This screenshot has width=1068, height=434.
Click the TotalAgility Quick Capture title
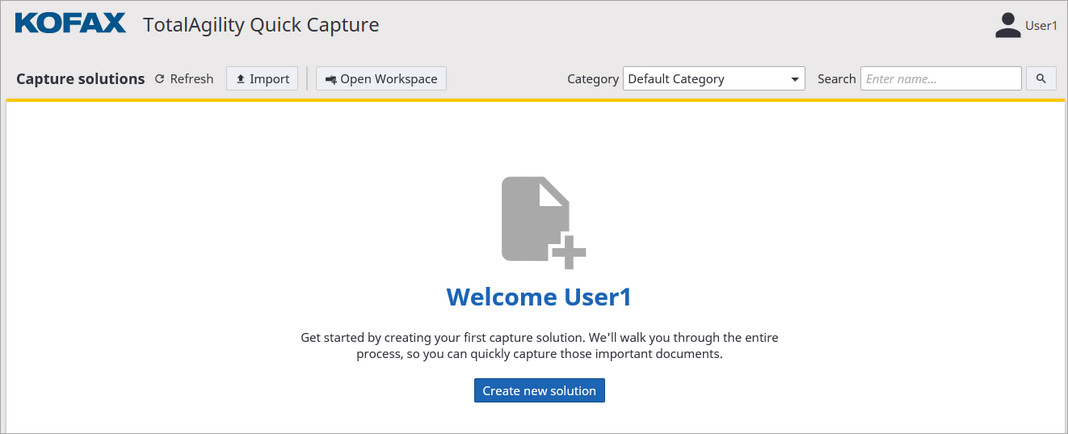click(x=261, y=25)
